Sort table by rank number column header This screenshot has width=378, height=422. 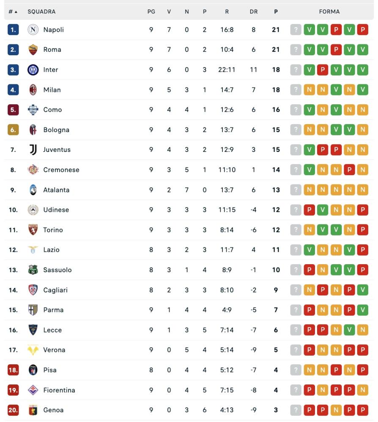click(13, 12)
